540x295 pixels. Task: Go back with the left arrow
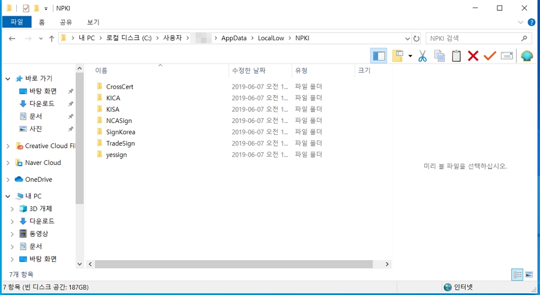pyautogui.click(x=12, y=38)
